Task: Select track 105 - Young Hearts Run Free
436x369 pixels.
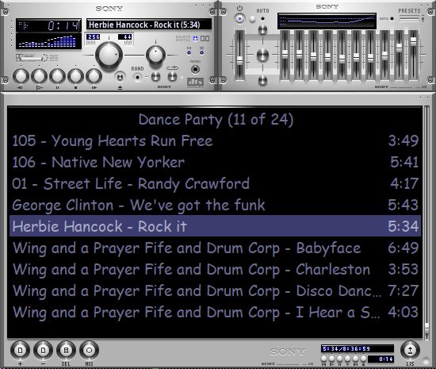Action: click(x=215, y=140)
